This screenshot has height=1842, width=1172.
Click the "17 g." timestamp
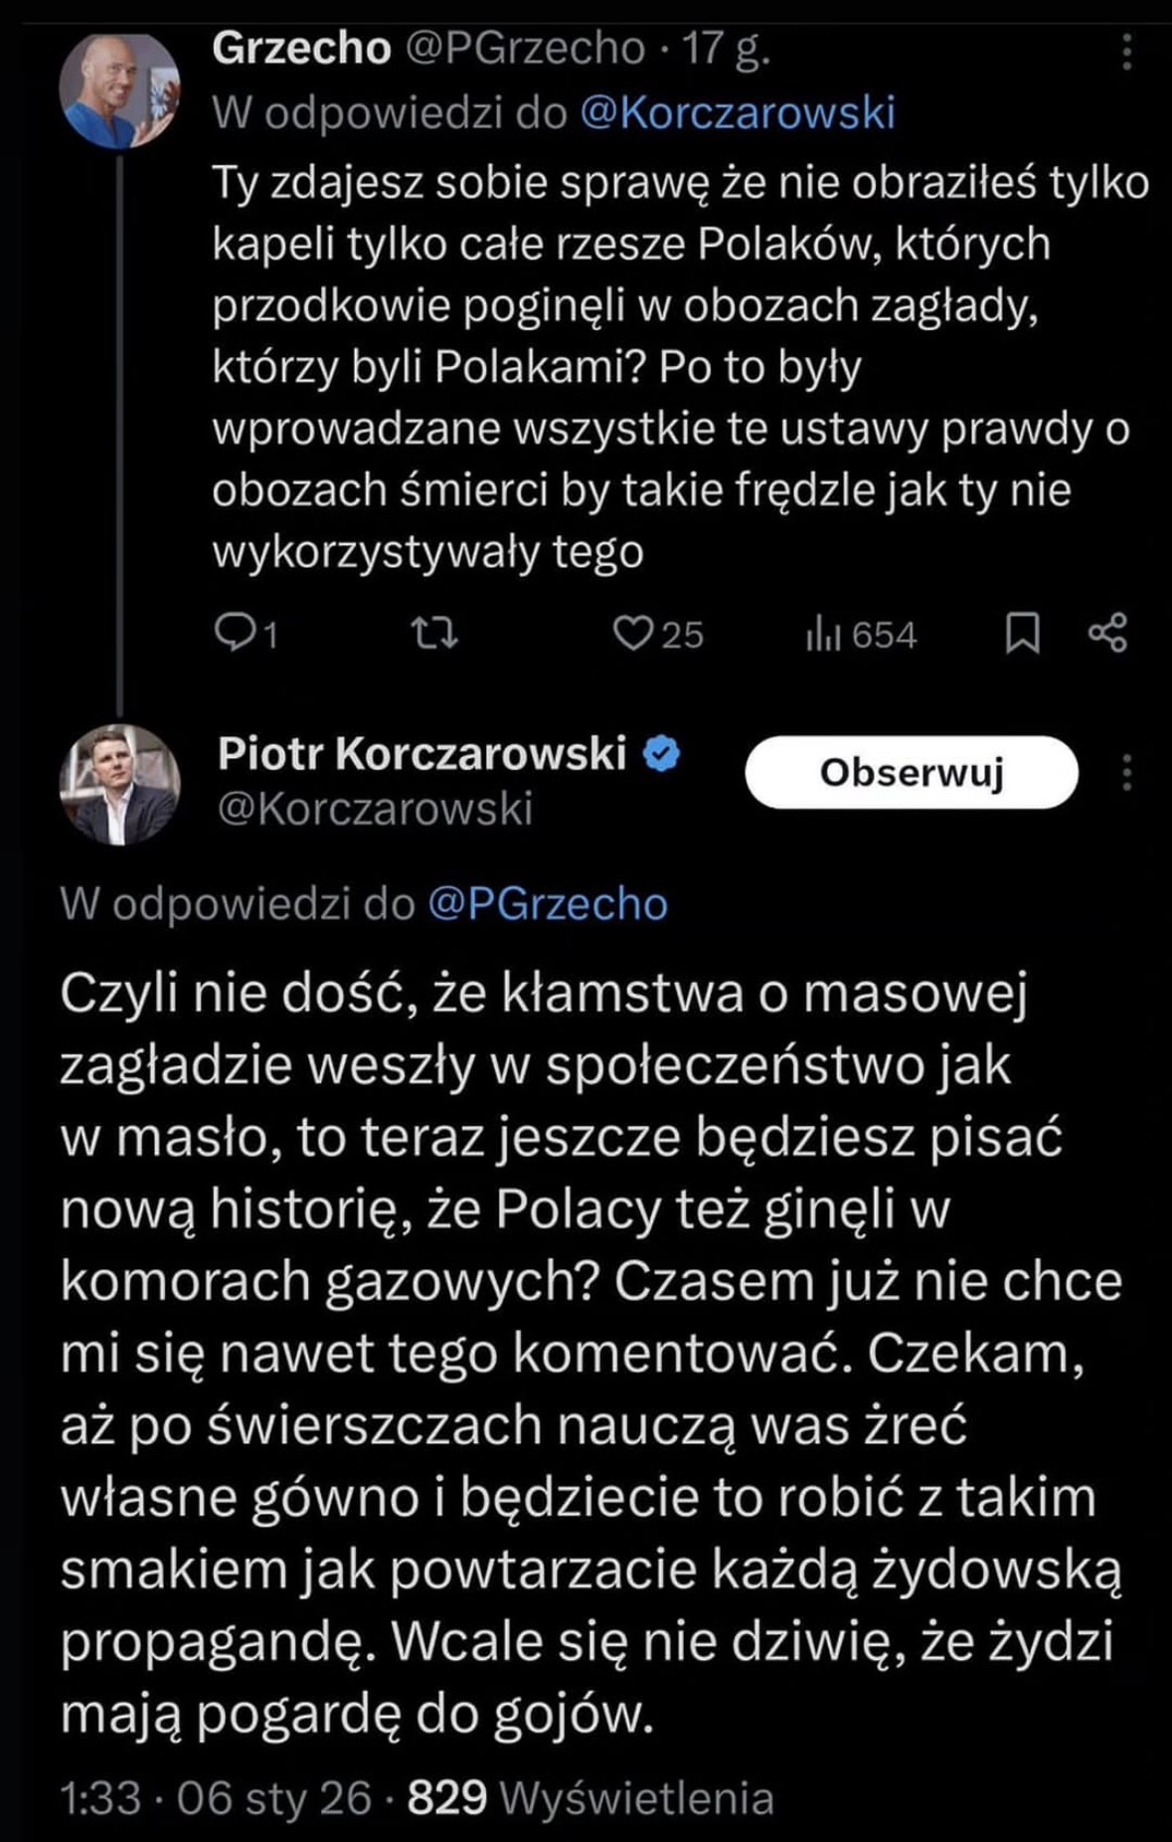tap(725, 49)
